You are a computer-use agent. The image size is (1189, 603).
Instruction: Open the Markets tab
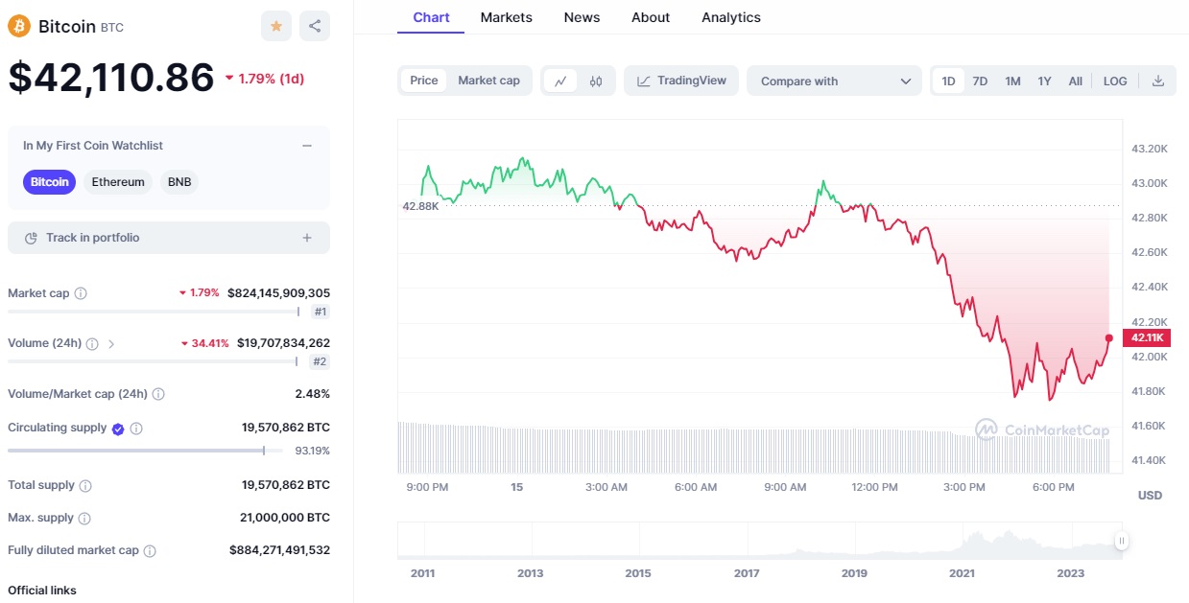(x=507, y=17)
